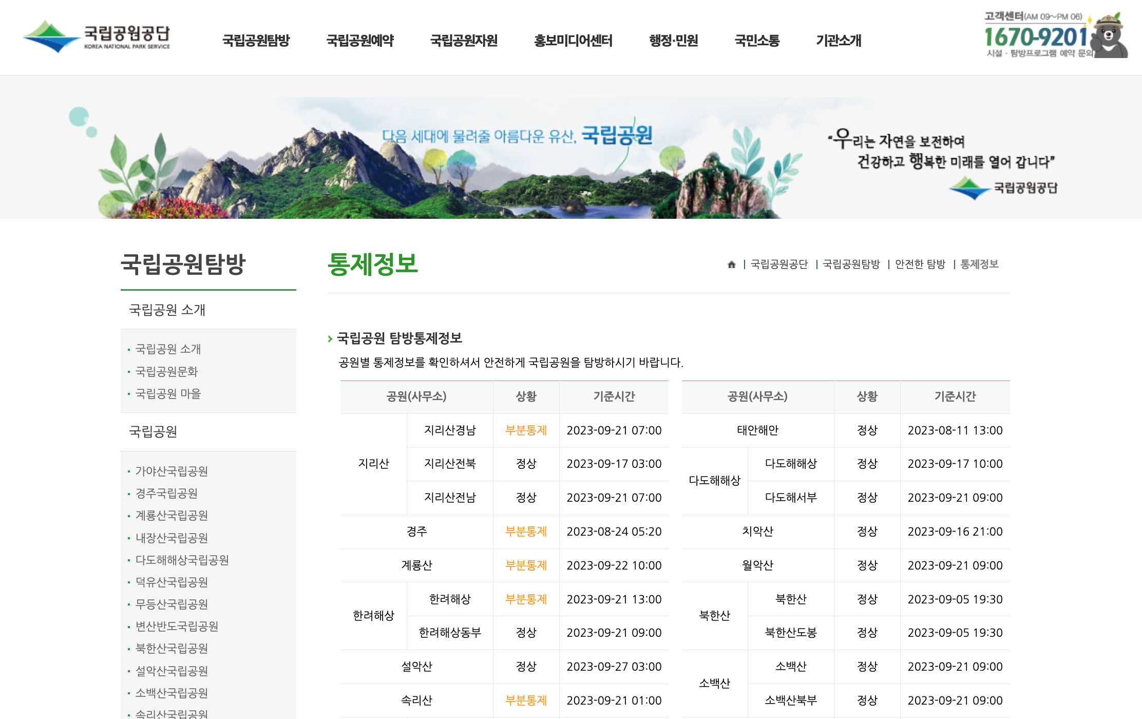
Task: Click the home icon in breadcrumb
Action: tap(732, 264)
